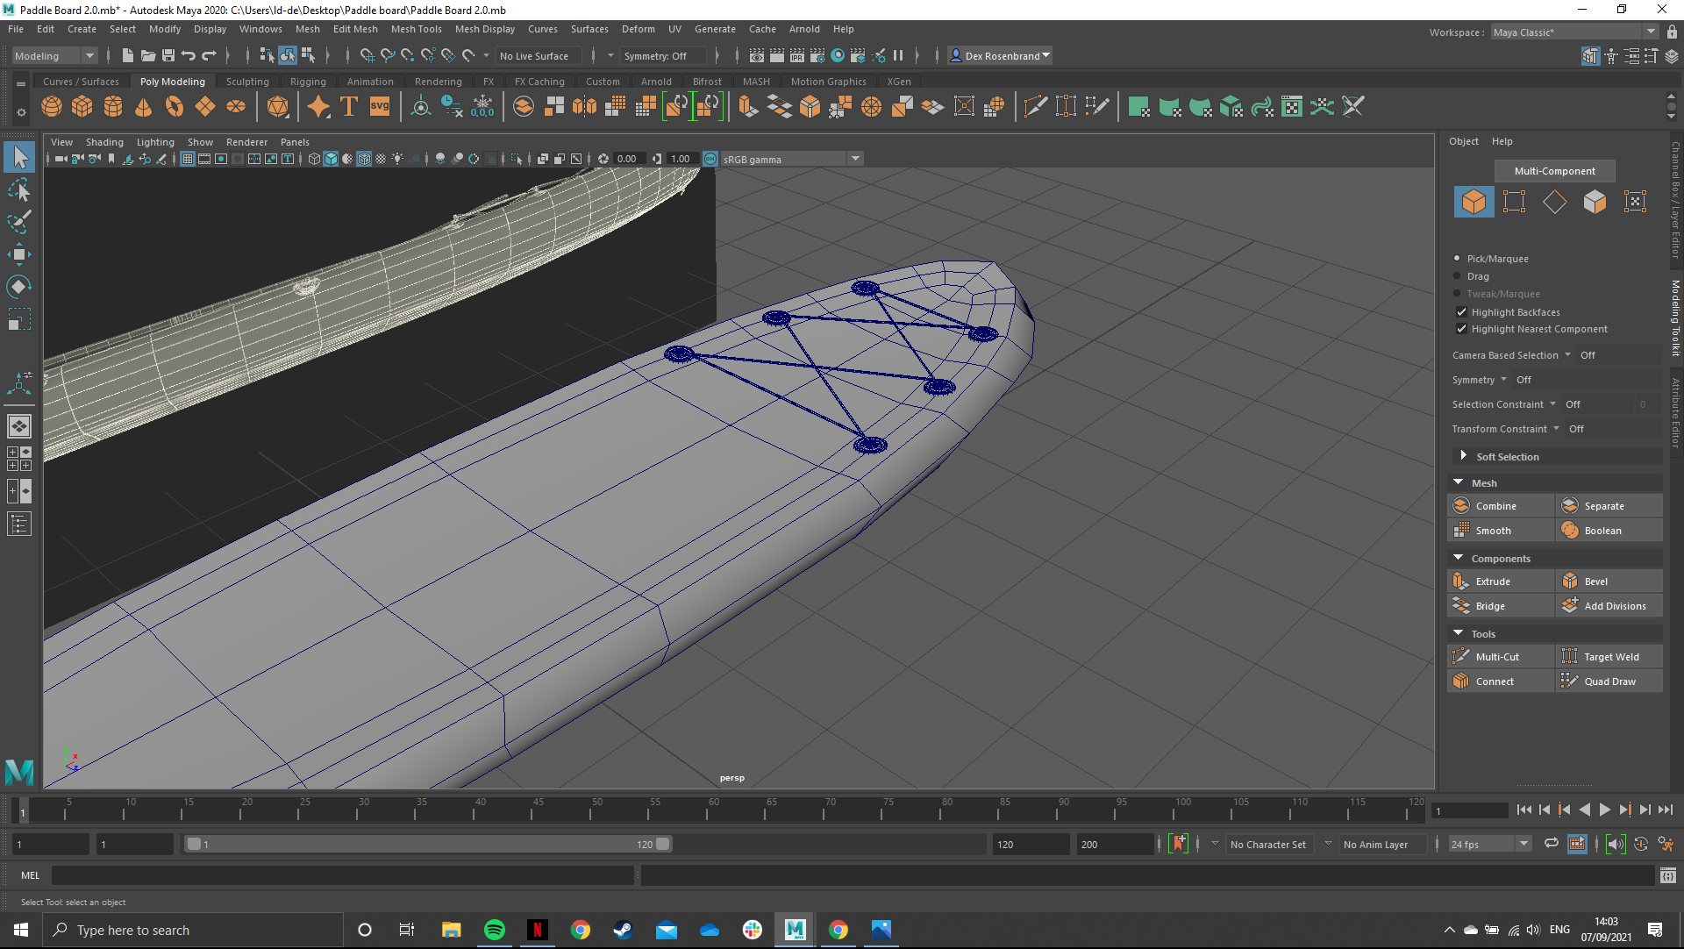The height and width of the screenshot is (949, 1684).
Task: Choose the vertex selection mode icon
Action: click(1514, 202)
